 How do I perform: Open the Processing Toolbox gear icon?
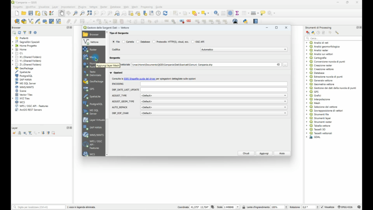pyautogui.click(x=230, y=13)
